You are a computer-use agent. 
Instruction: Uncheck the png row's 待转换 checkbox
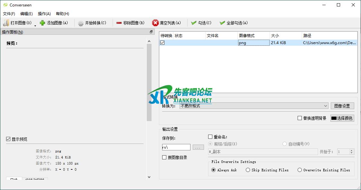pyautogui.click(x=162, y=43)
